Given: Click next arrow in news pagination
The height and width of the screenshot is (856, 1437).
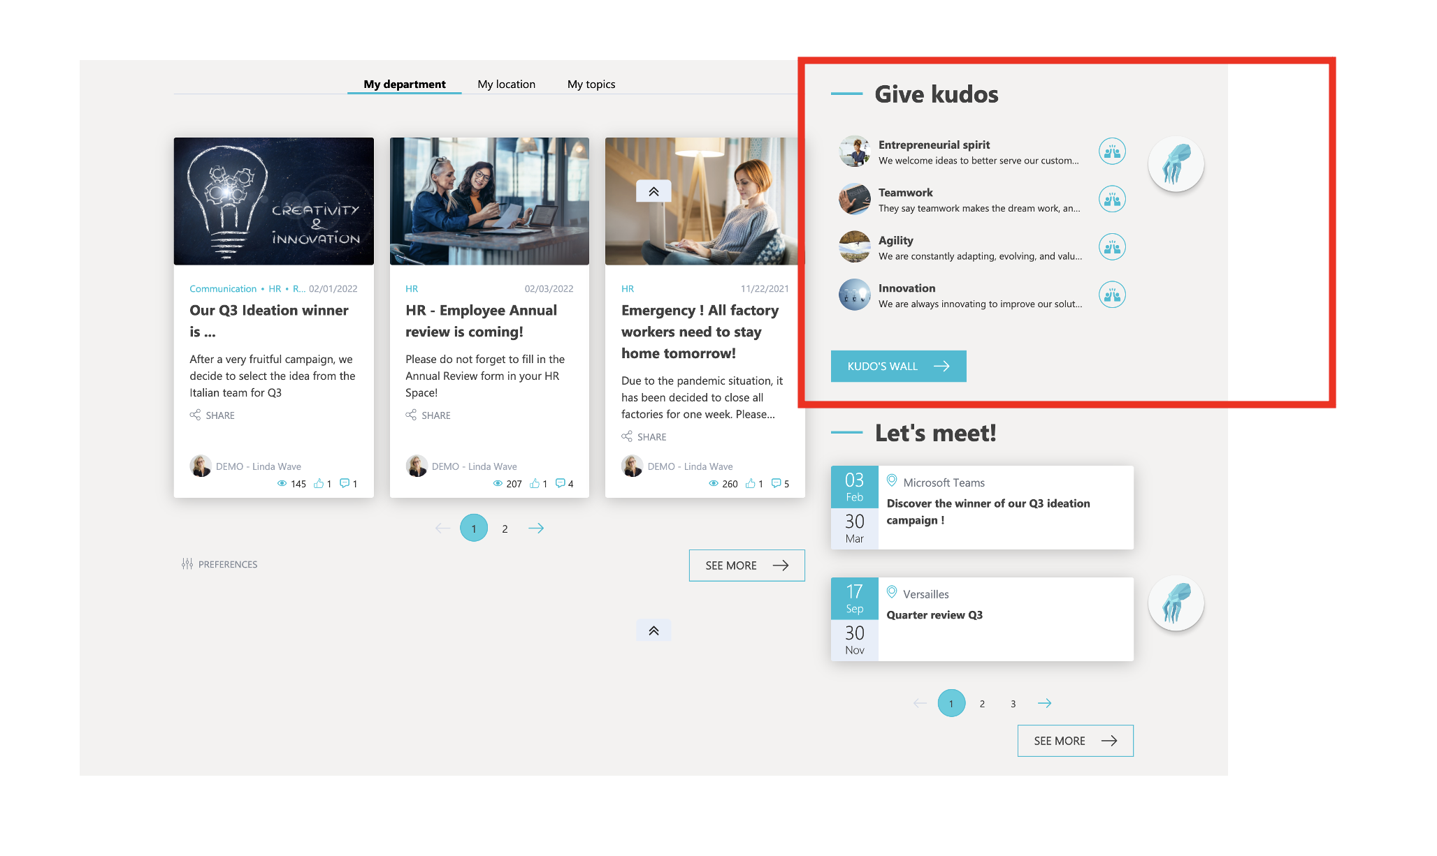Looking at the screenshot, I should pos(536,528).
